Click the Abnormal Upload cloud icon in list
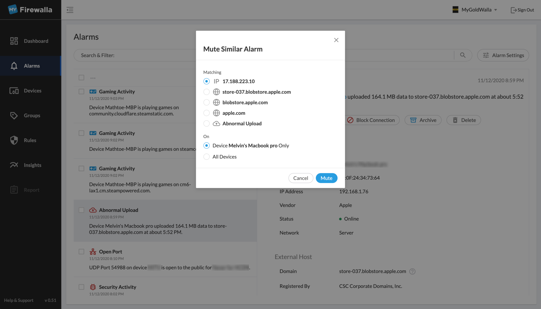This screenshot has height=309, width=541. [x=93, y=210]
